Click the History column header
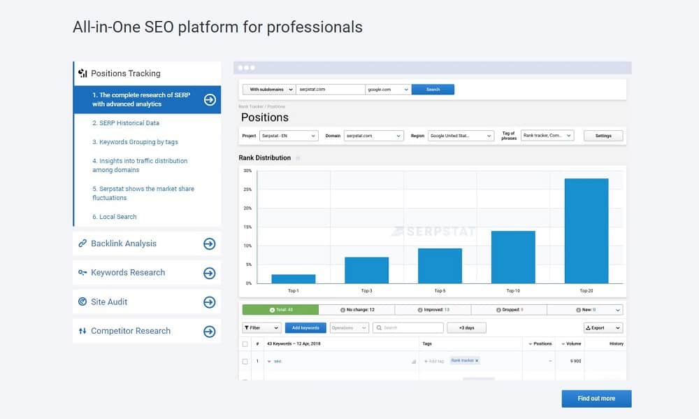This screenshot has width=699, height=419. click(617, 343)
